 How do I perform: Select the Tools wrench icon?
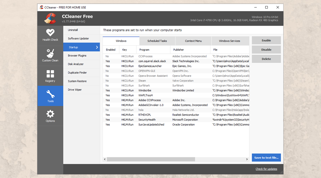50,94
